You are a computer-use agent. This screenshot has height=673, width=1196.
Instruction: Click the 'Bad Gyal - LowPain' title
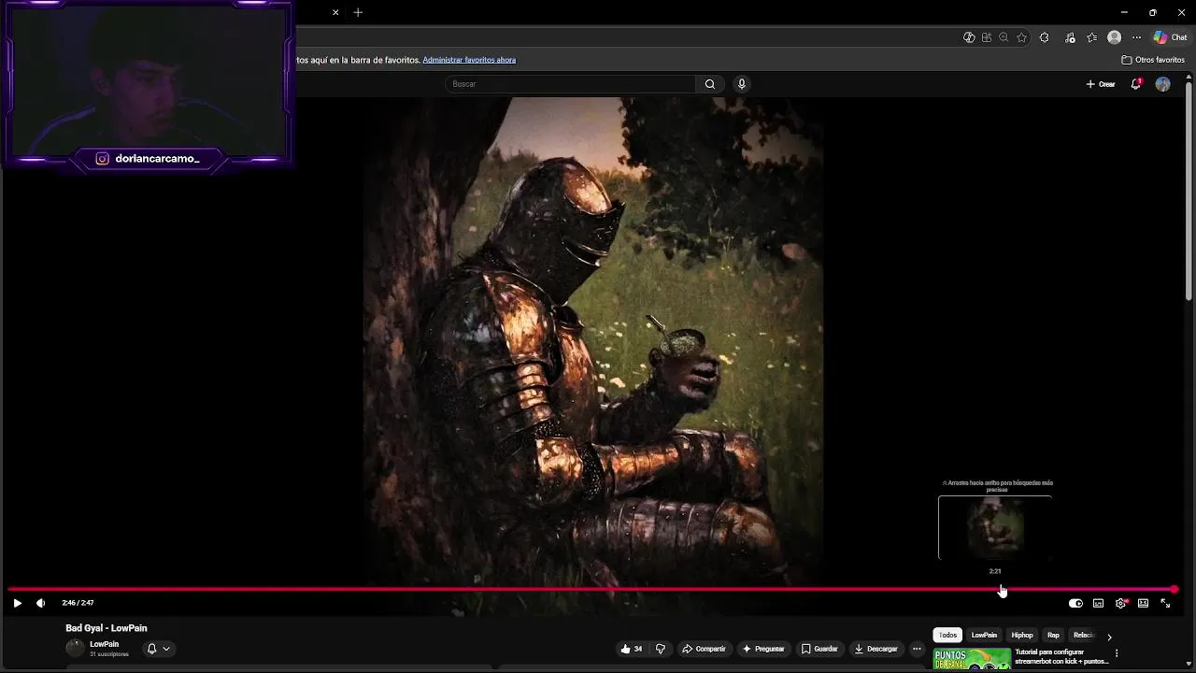point(107,628)
